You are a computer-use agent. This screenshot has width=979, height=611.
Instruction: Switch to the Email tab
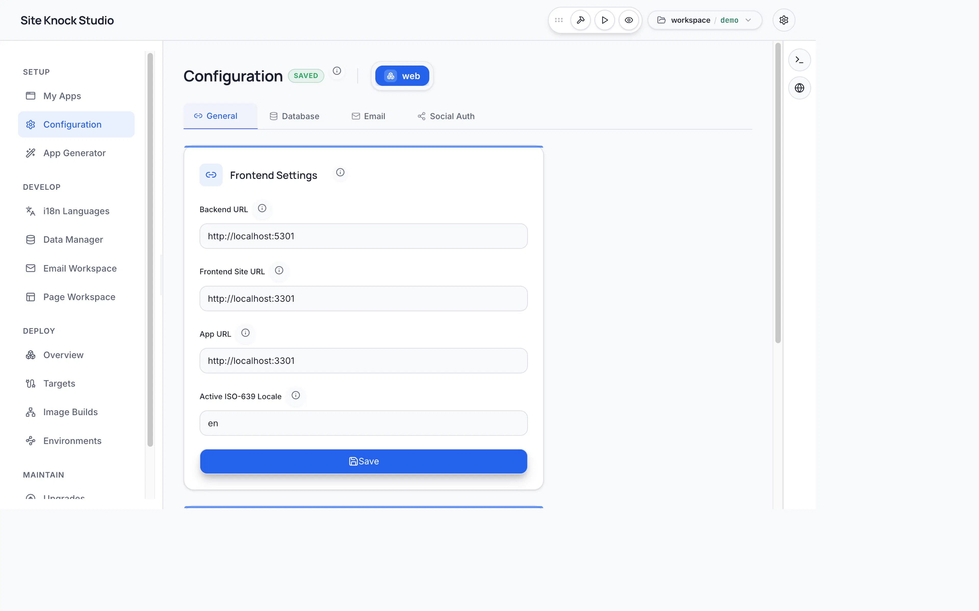[368, 116]
